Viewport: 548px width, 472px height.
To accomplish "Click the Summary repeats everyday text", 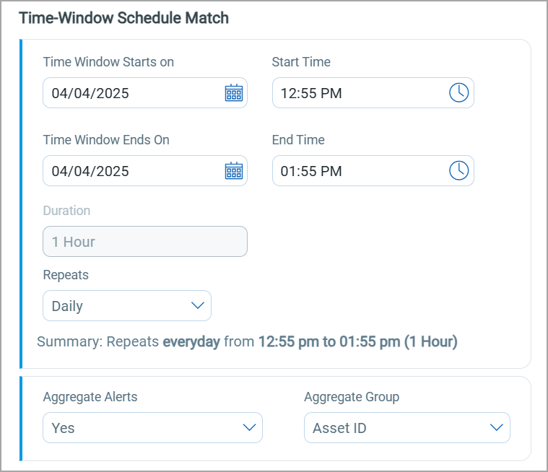I will point(247,341).
